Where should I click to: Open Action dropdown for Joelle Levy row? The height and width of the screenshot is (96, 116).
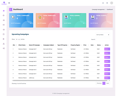click(x=107, y=78)
